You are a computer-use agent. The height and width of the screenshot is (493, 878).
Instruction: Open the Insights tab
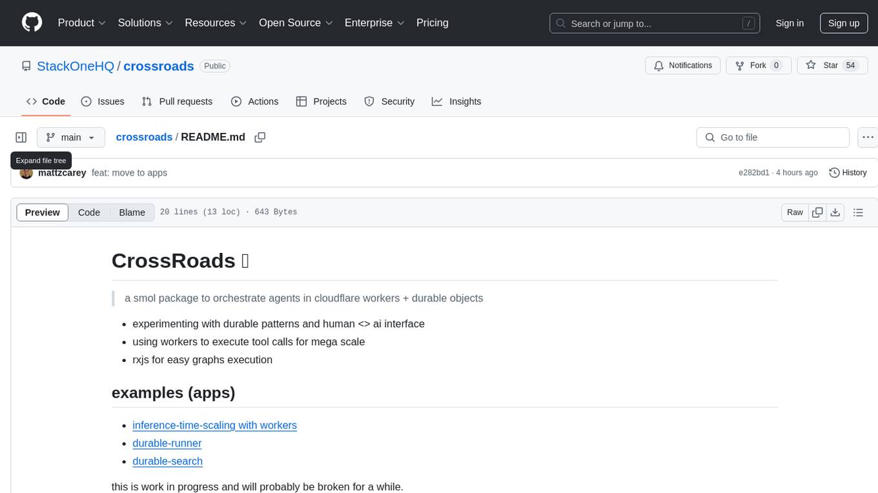click(456, 101)
